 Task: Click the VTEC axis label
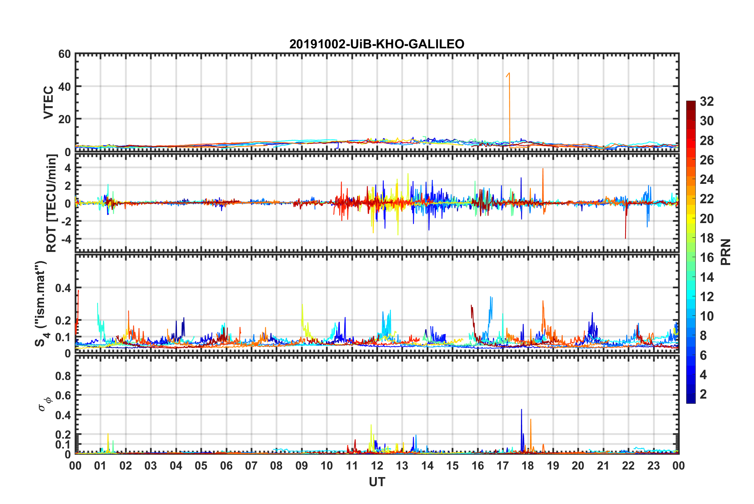[48, 102]
